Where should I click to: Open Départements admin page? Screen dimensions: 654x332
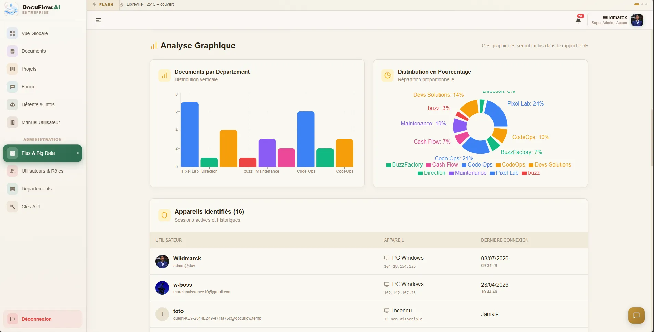coord(42,189)
